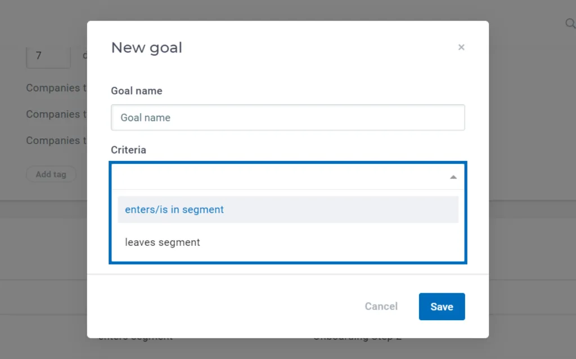Click the Add tag button in background
The width and height of the screenshot is (576, 359).
point(51,174)
